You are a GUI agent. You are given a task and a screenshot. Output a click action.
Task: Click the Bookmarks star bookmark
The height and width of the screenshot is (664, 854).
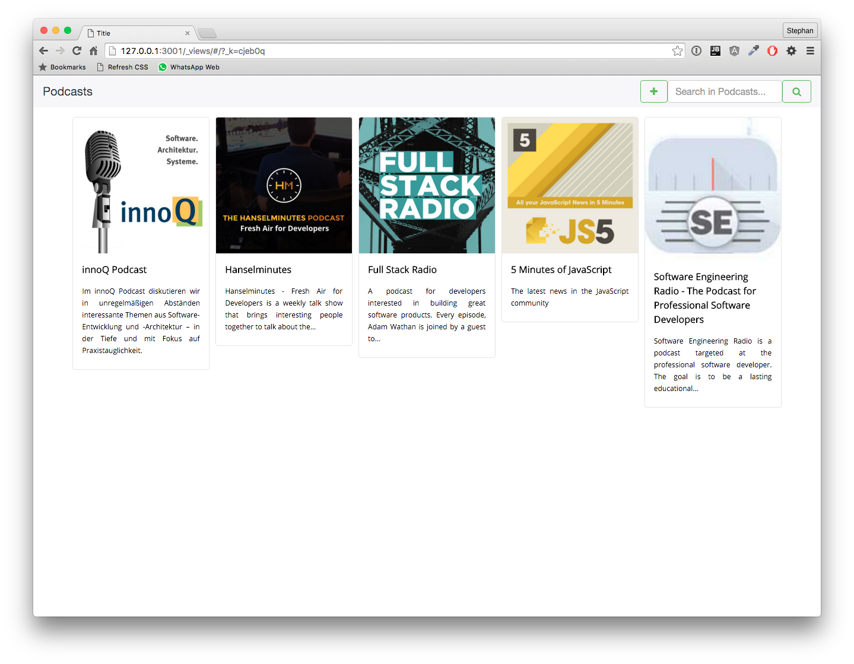point(62,67)
